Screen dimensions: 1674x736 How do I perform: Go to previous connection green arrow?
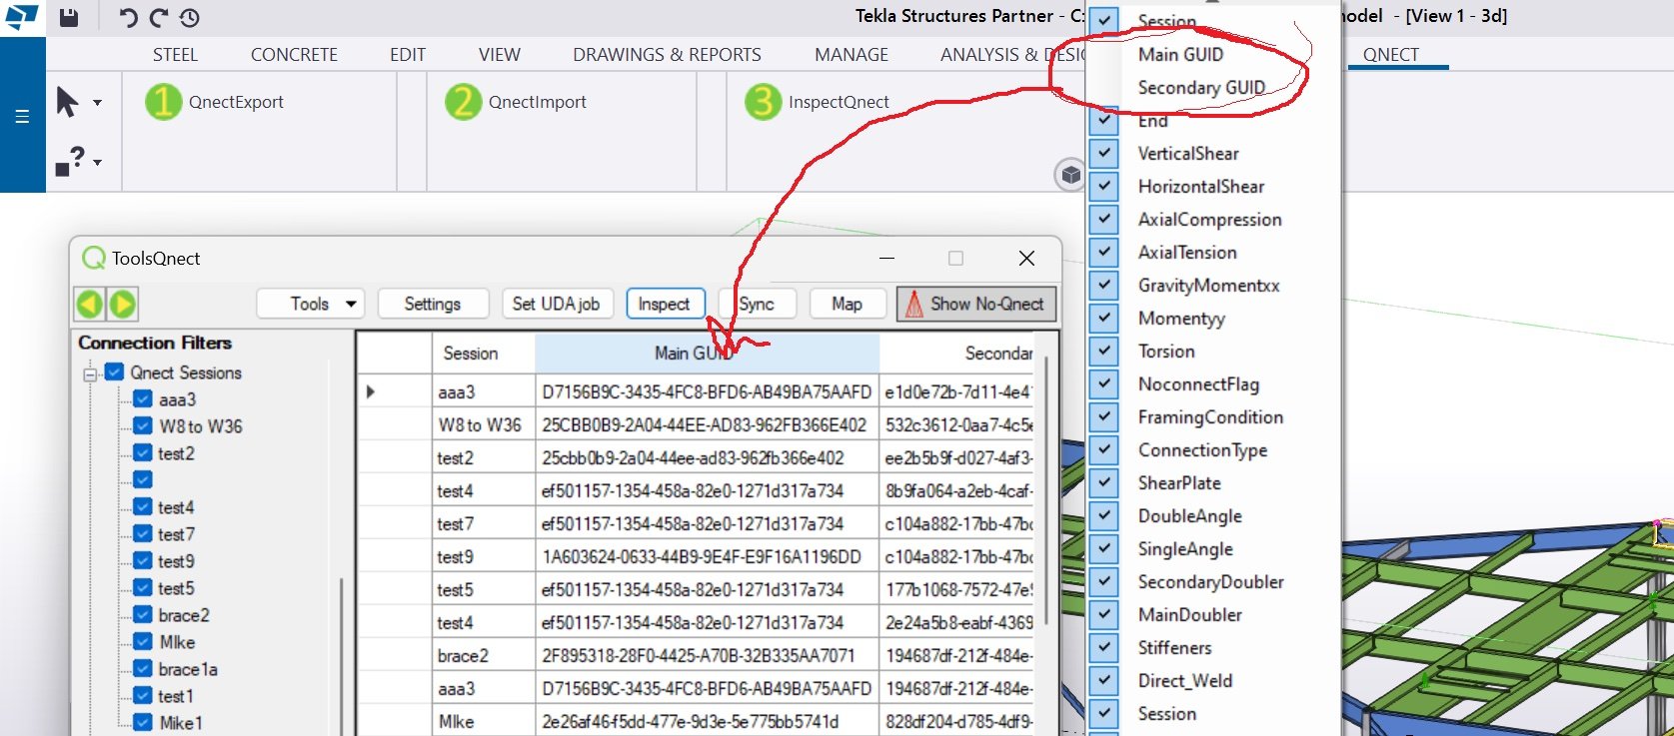click(x=90, y=304)
